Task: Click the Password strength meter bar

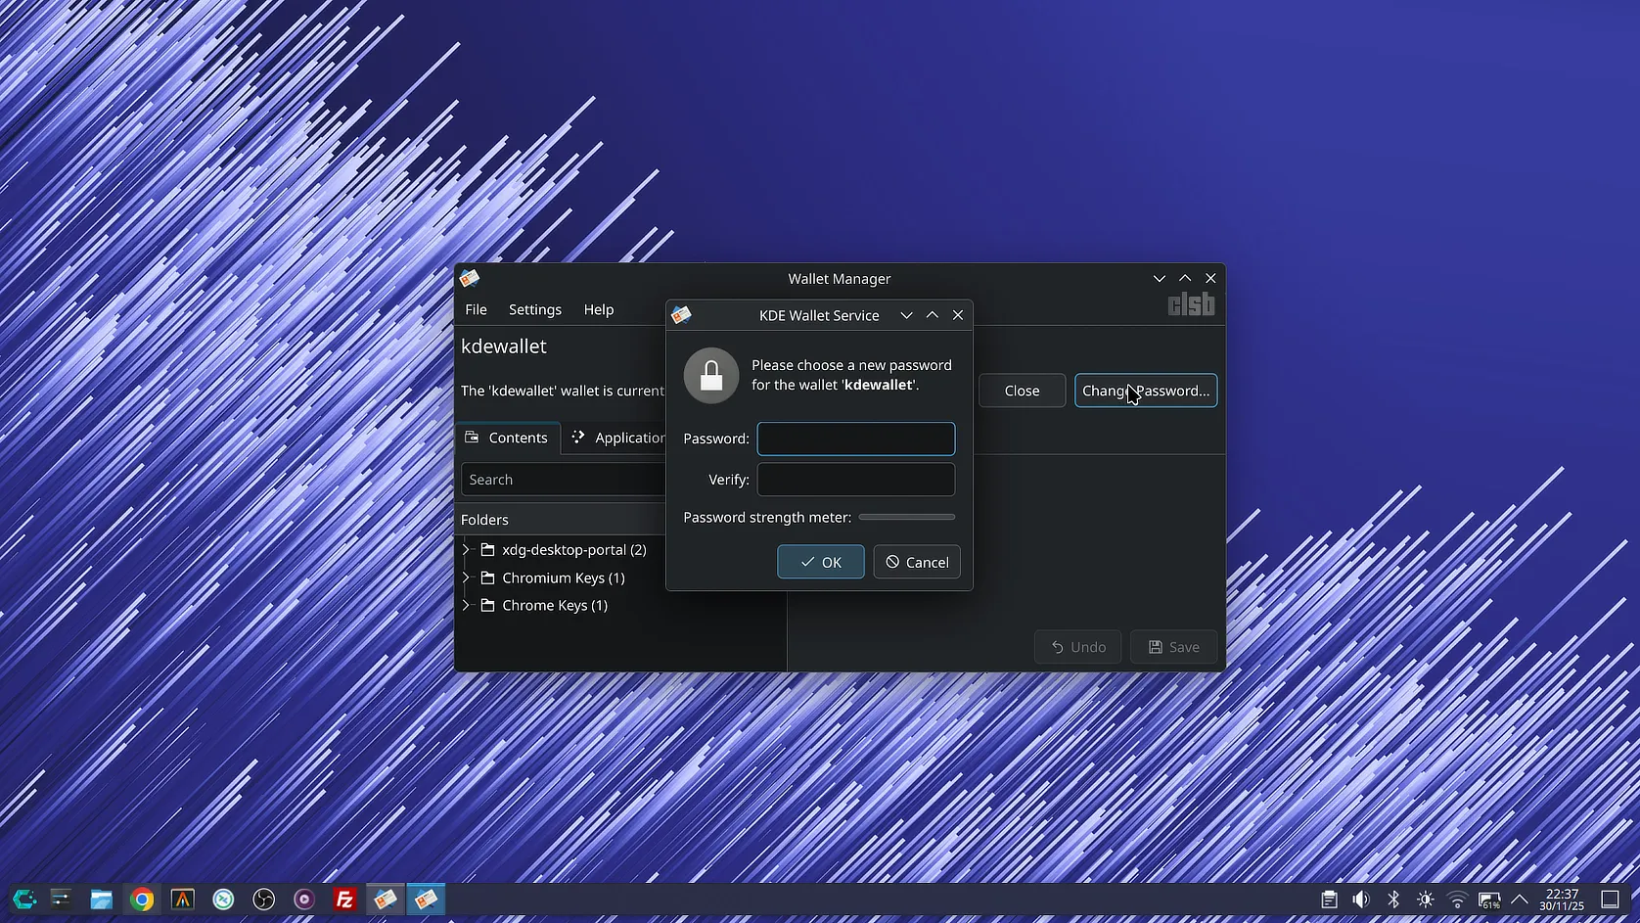Action: [x=906, y=517]
